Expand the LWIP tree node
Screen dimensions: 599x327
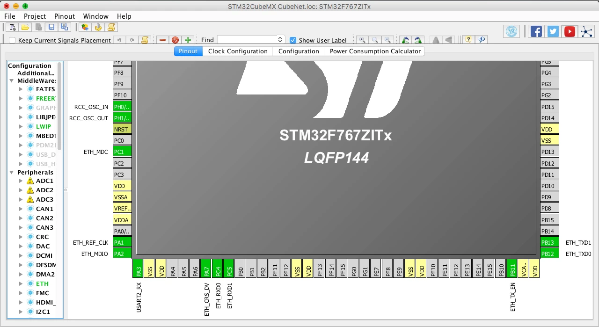[x=21, y=126]
